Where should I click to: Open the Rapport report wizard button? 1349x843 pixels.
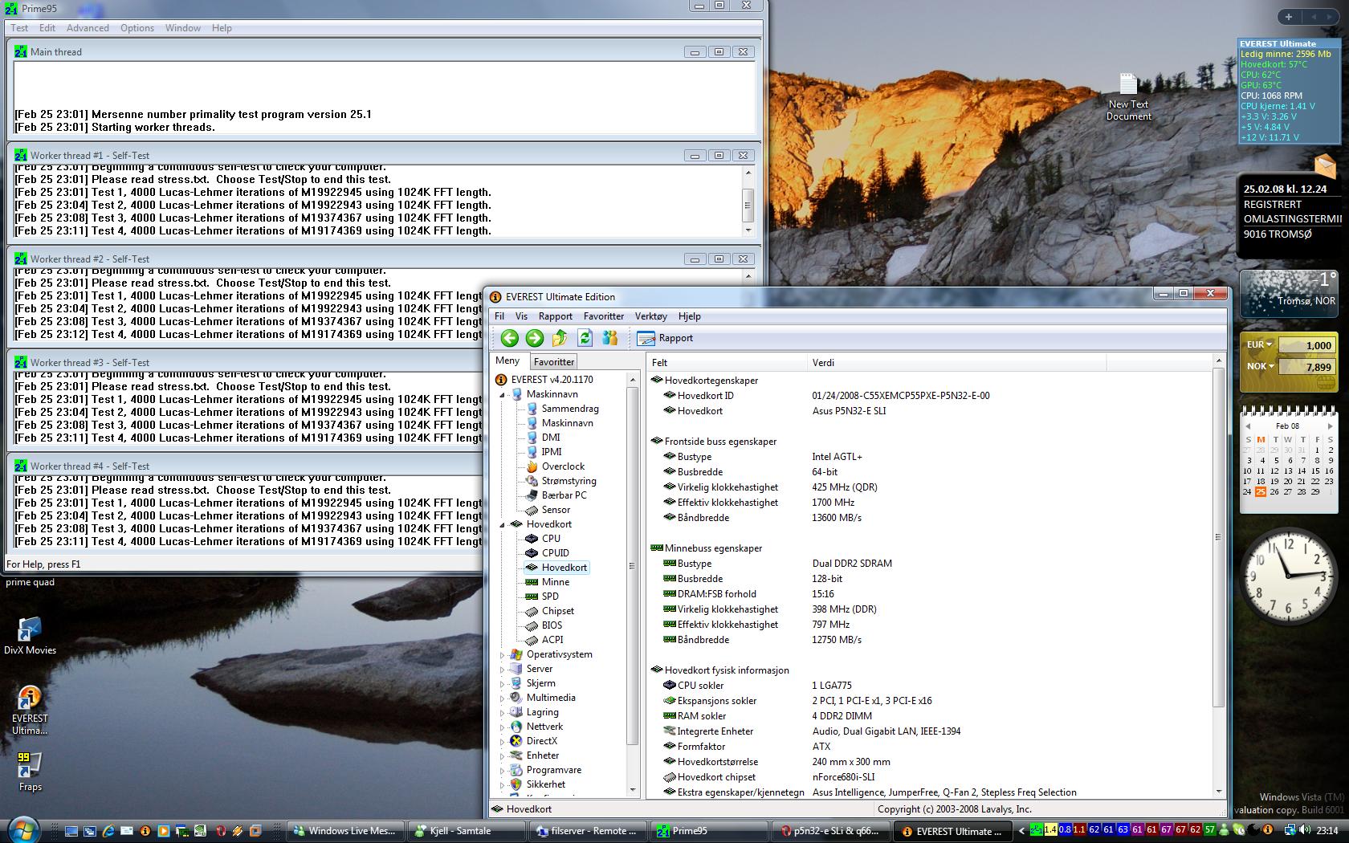(665, 338)
